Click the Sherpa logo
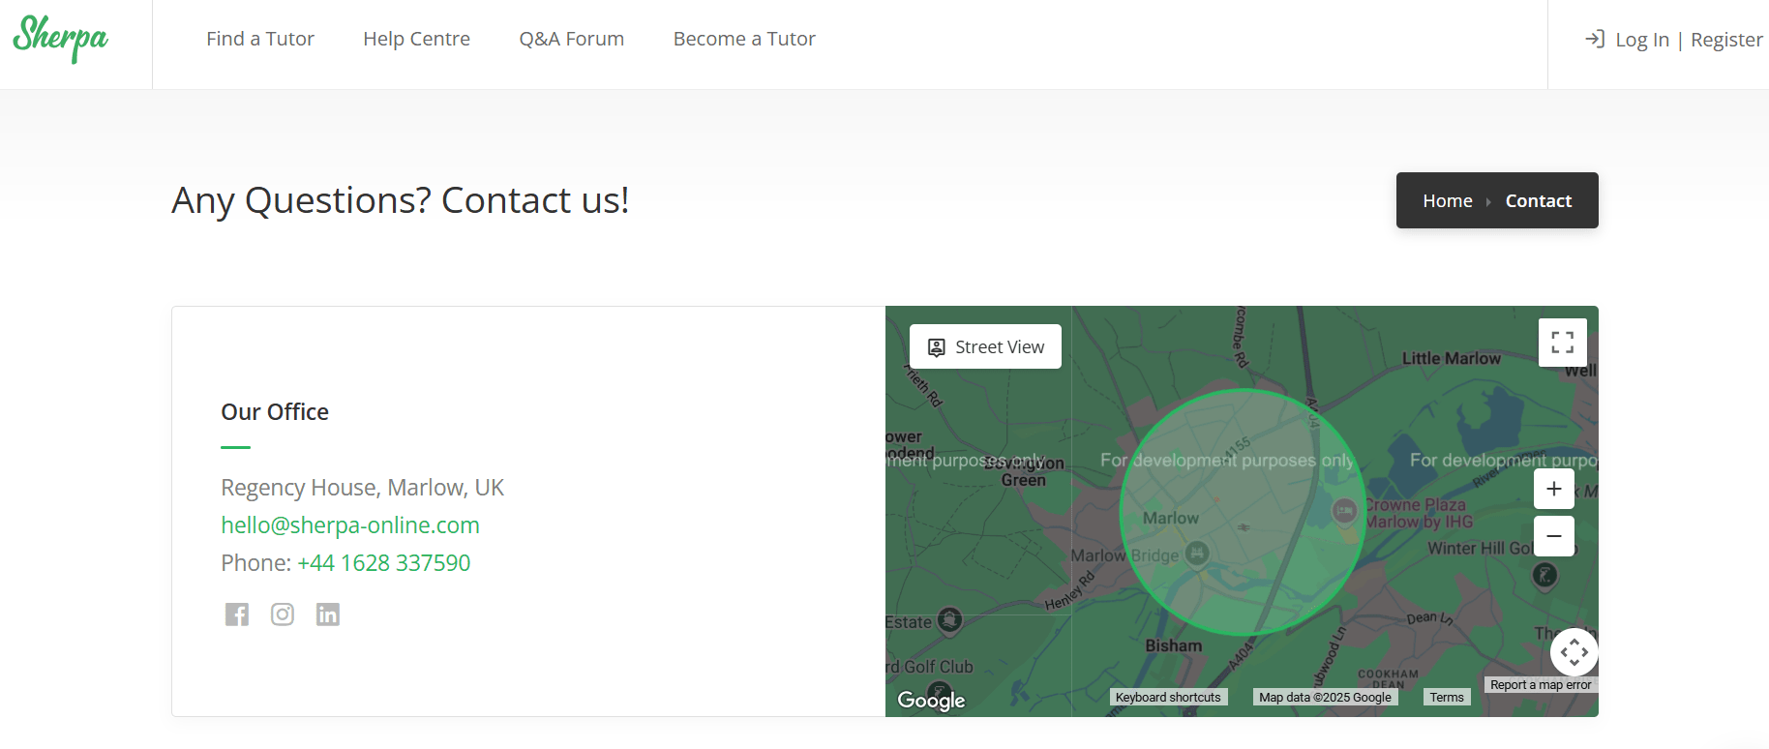1769x749 pixels. (x=60, y=39)
